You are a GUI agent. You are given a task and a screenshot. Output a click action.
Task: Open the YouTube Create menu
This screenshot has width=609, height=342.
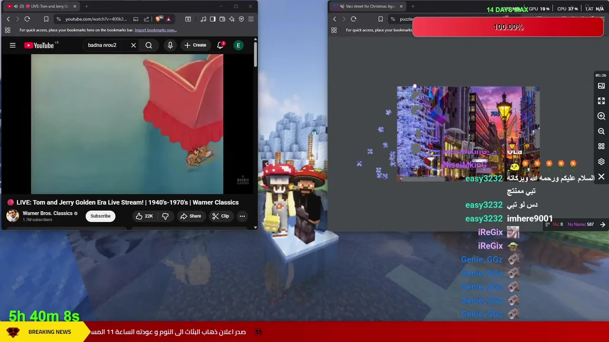195,45
